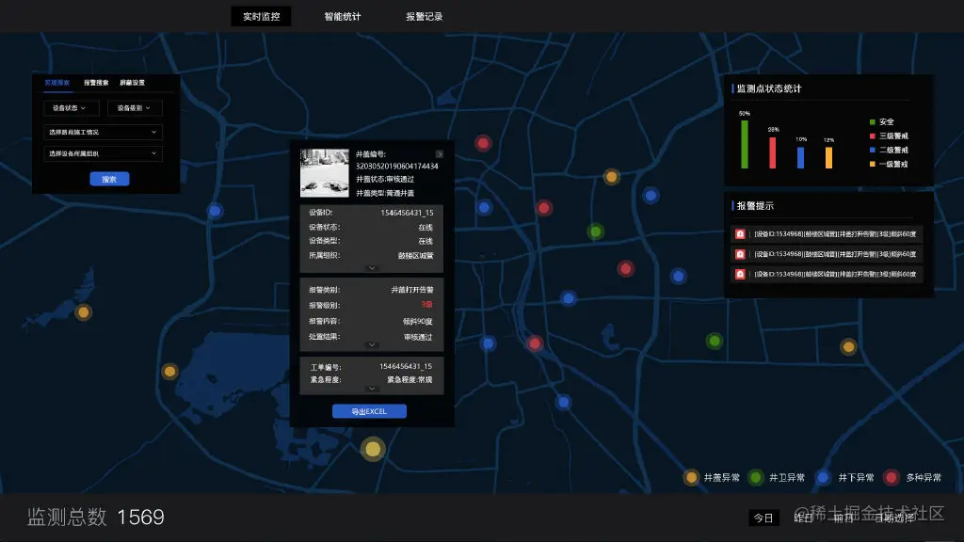Open the 设备状态 dropdown
This screenshot has height=542, width=964.
point(72,108)
